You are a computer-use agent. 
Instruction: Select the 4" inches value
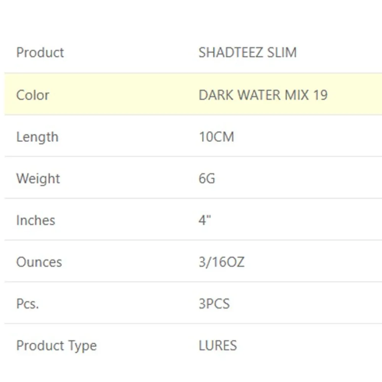coord(205,220)
